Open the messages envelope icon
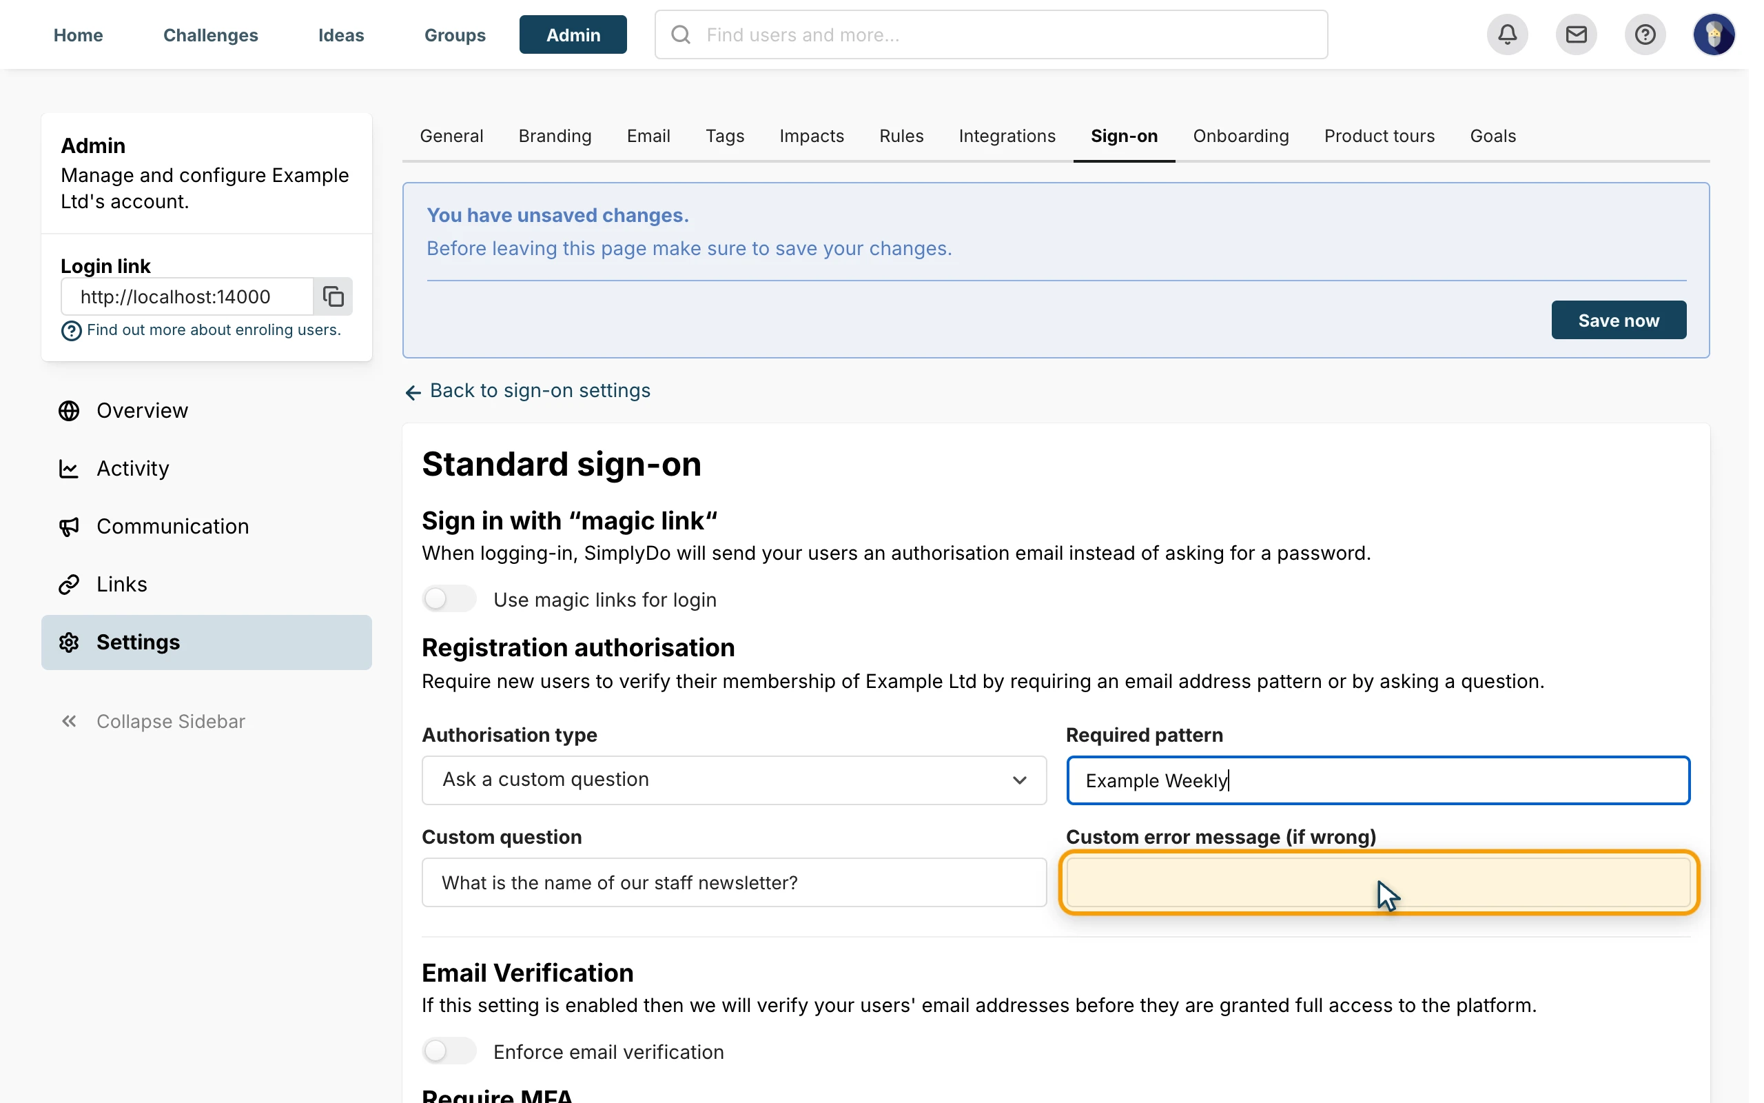 [1576, 34]
